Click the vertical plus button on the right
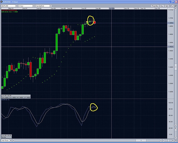 click(x=176, y=128)
